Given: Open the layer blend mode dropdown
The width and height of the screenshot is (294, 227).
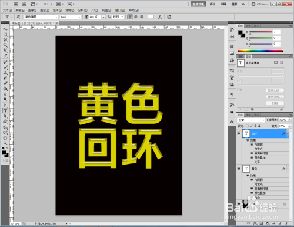Looking at the screenshot, I should click(x=251, y=120).
